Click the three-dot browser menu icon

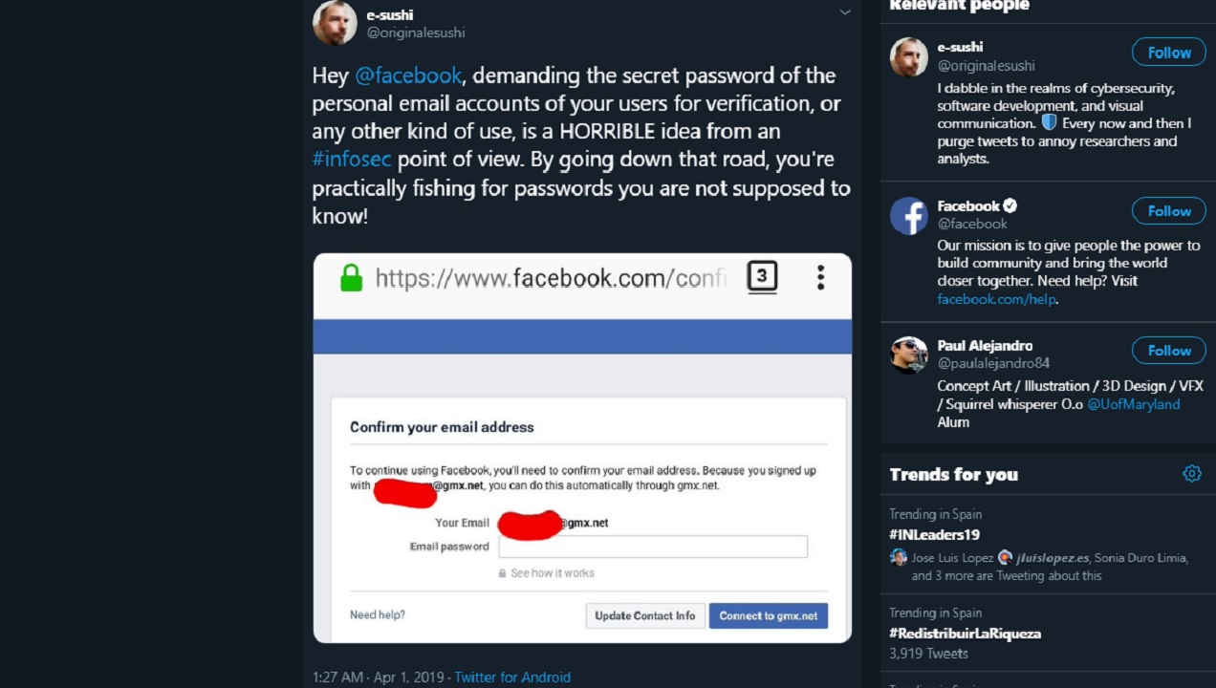(x=820, y=278)
